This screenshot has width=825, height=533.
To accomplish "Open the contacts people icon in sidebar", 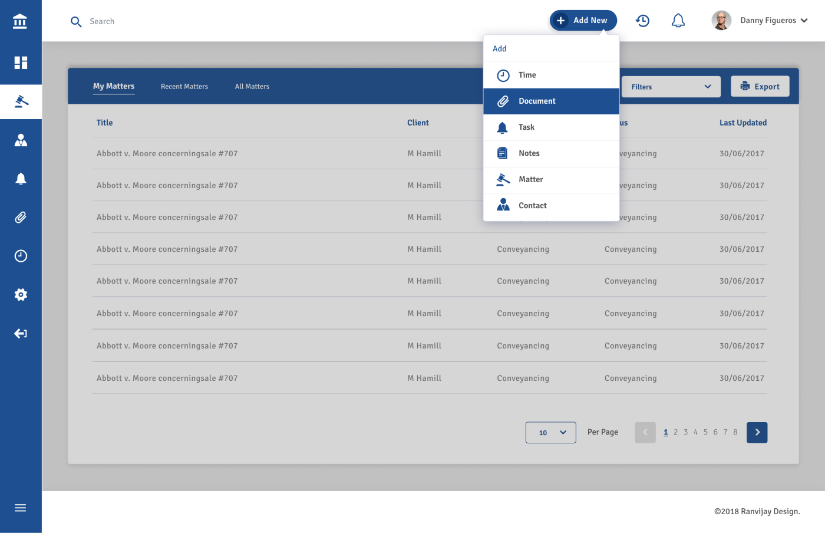I will tap(21, 140).
